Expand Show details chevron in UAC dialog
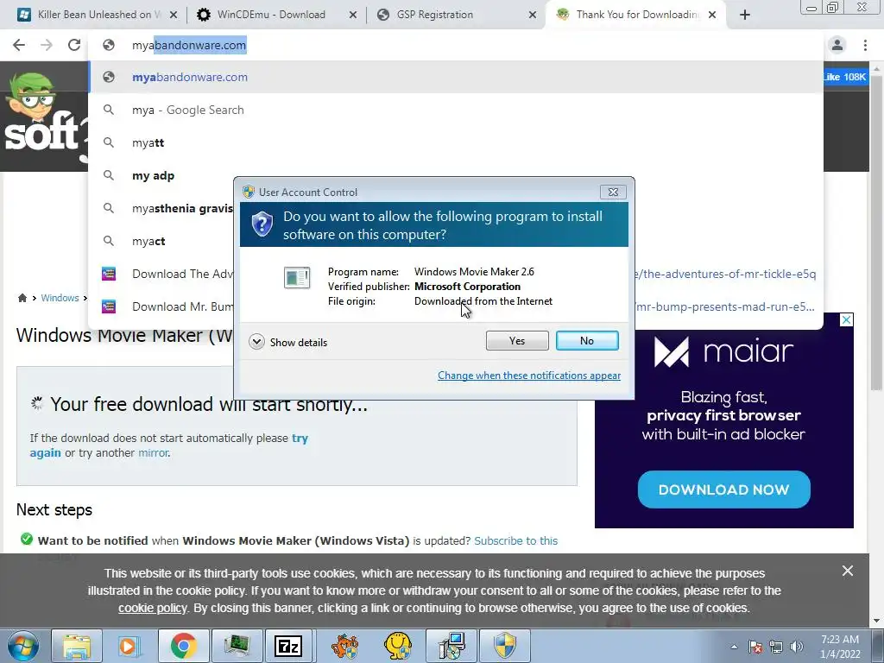 tap(256, 342)
